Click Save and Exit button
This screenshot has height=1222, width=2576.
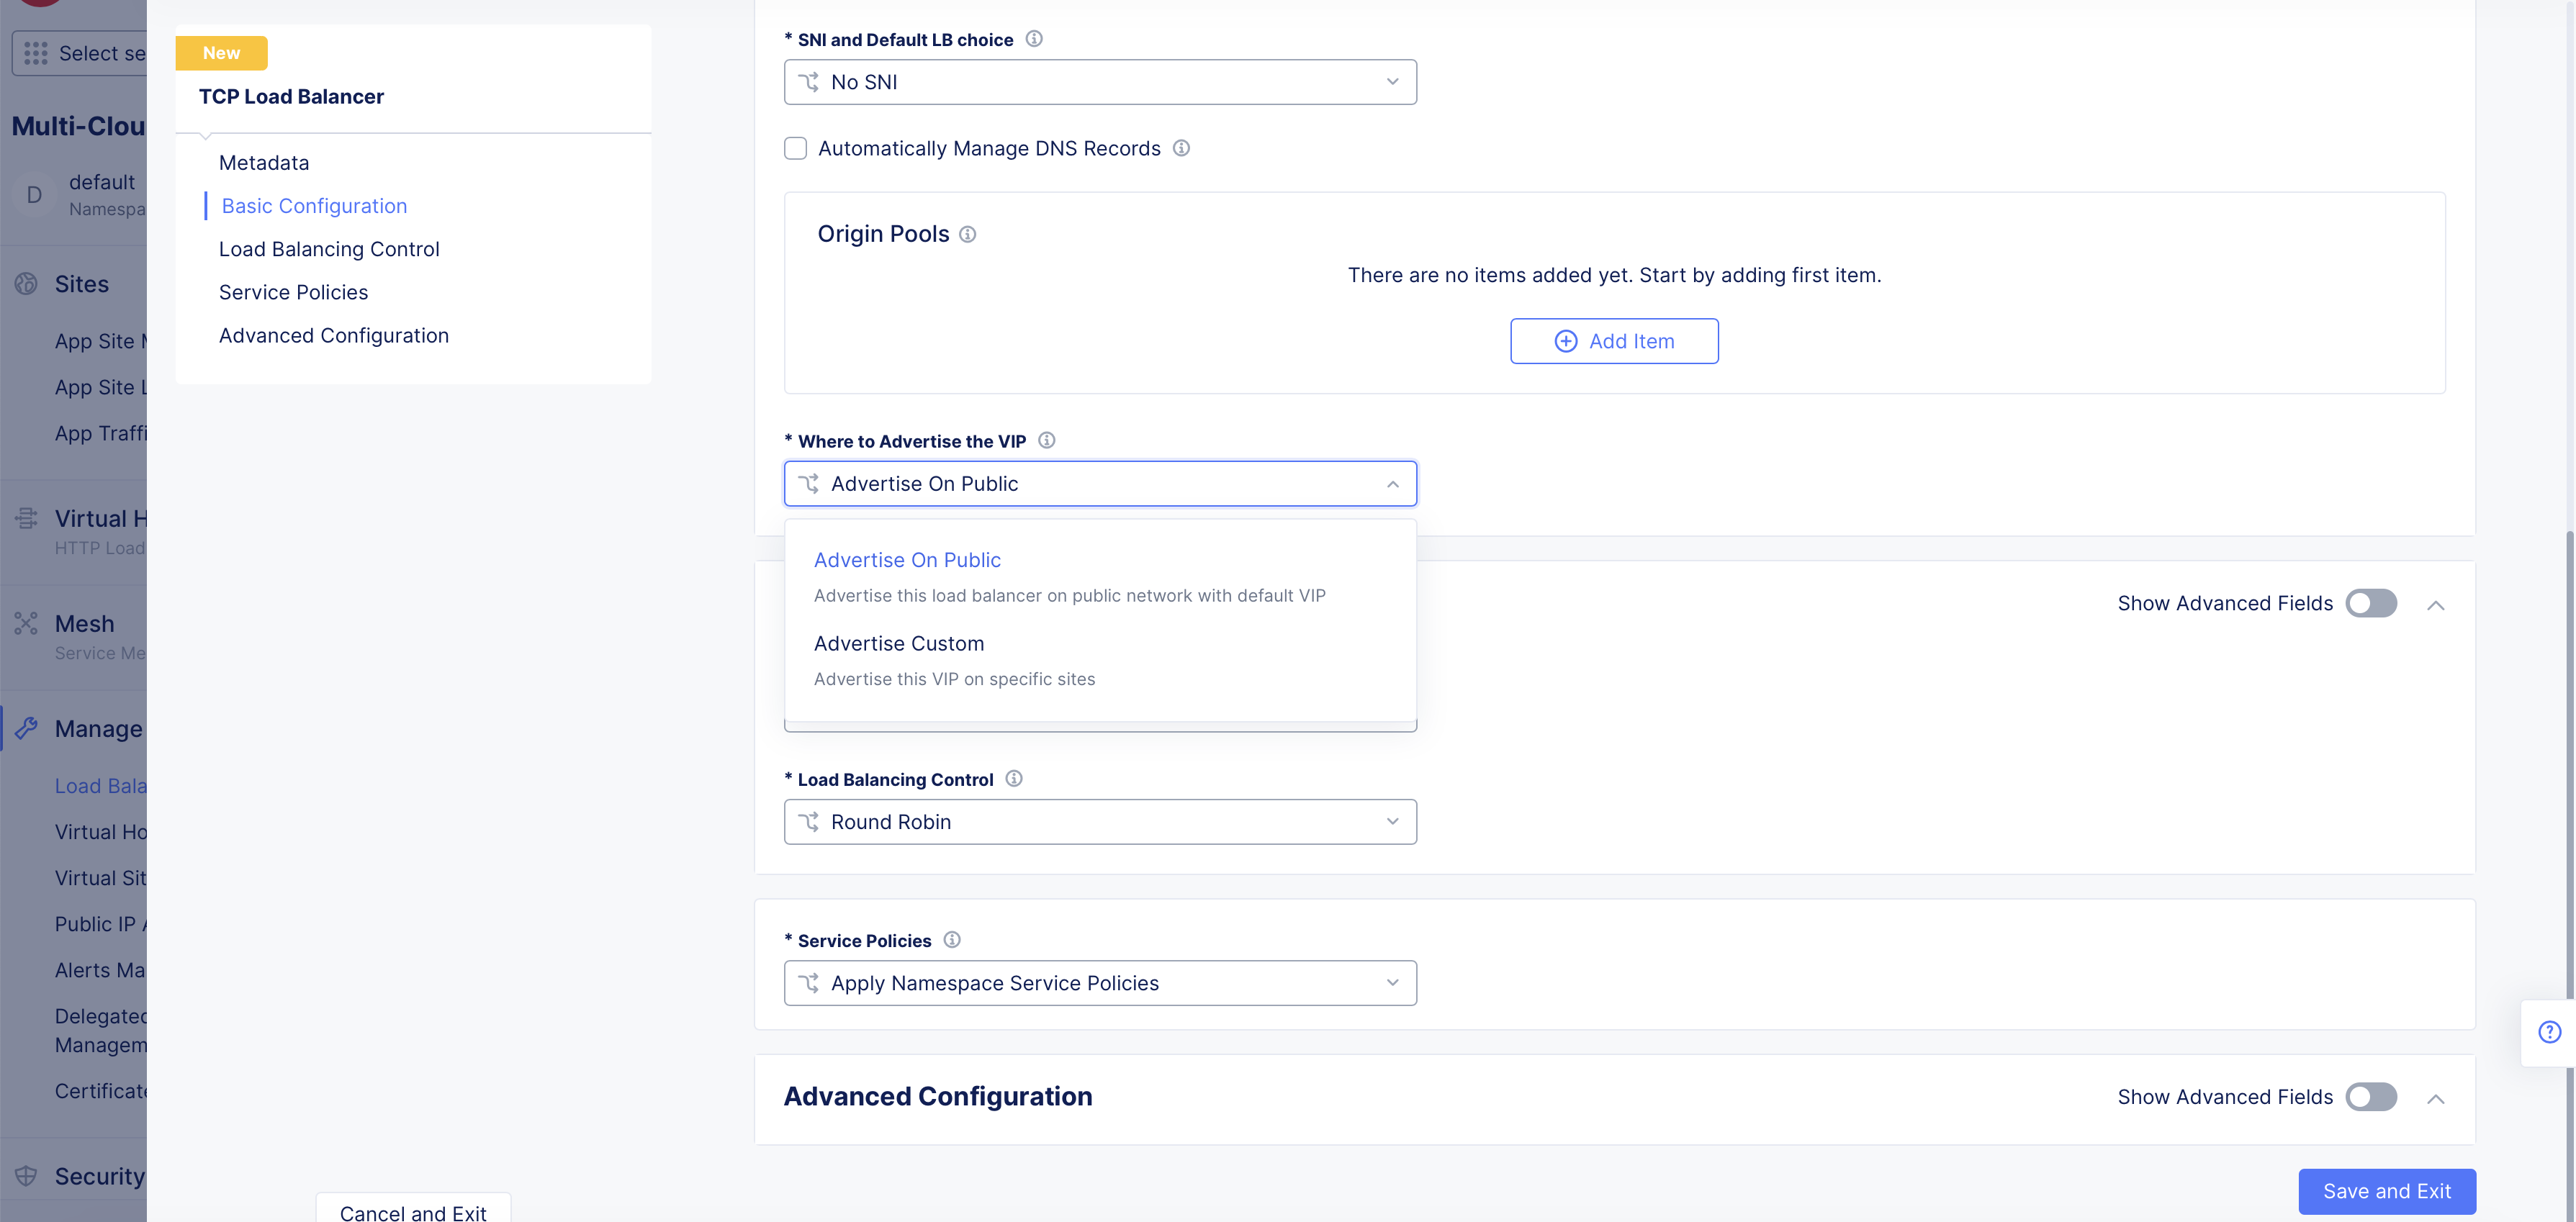coord(2386,1191)
